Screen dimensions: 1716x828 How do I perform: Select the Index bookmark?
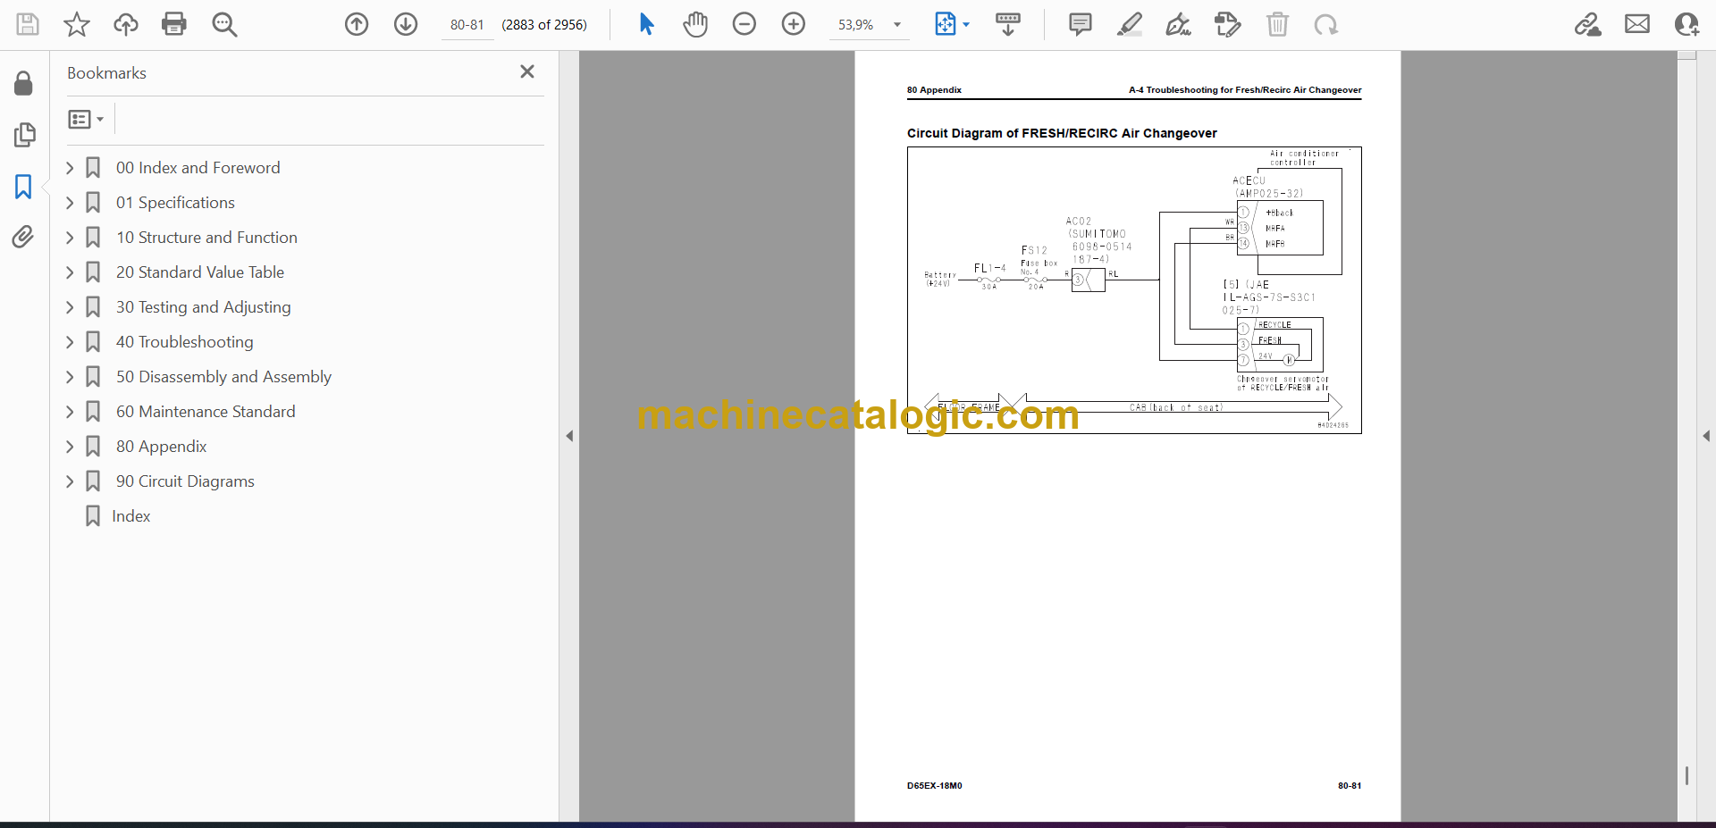click(x=130, y=515)
